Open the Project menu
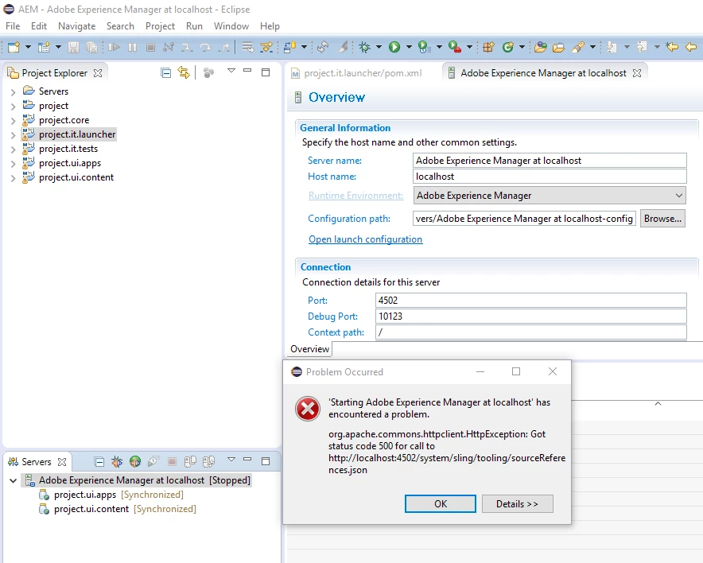This screenshot has height=563, width=703. 160,26
